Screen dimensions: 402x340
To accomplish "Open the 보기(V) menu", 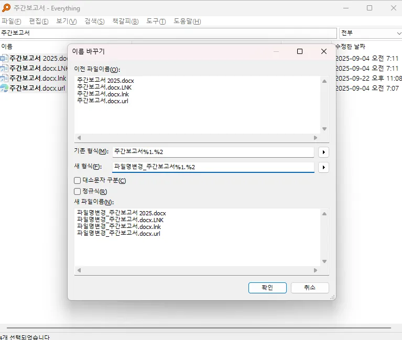I will pyautogui.click(x=66, y=21).
